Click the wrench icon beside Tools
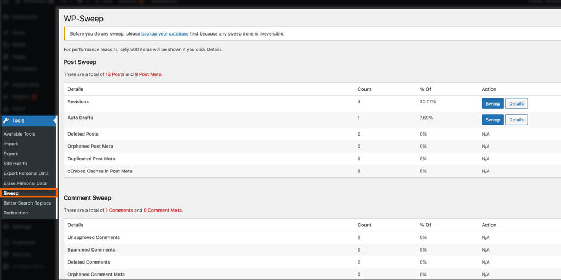561x280 pixels. point(5,121)
